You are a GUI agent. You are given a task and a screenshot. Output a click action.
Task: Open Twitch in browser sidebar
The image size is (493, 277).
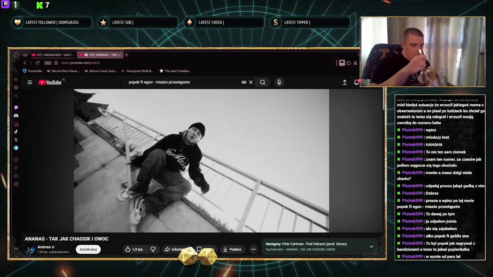[x=16, y=108]
